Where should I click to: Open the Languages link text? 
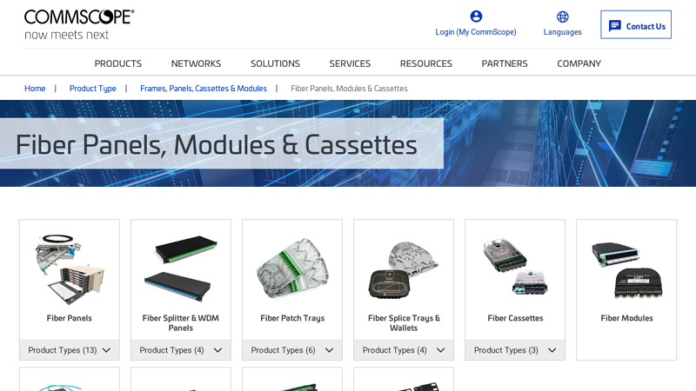point(562,32)
